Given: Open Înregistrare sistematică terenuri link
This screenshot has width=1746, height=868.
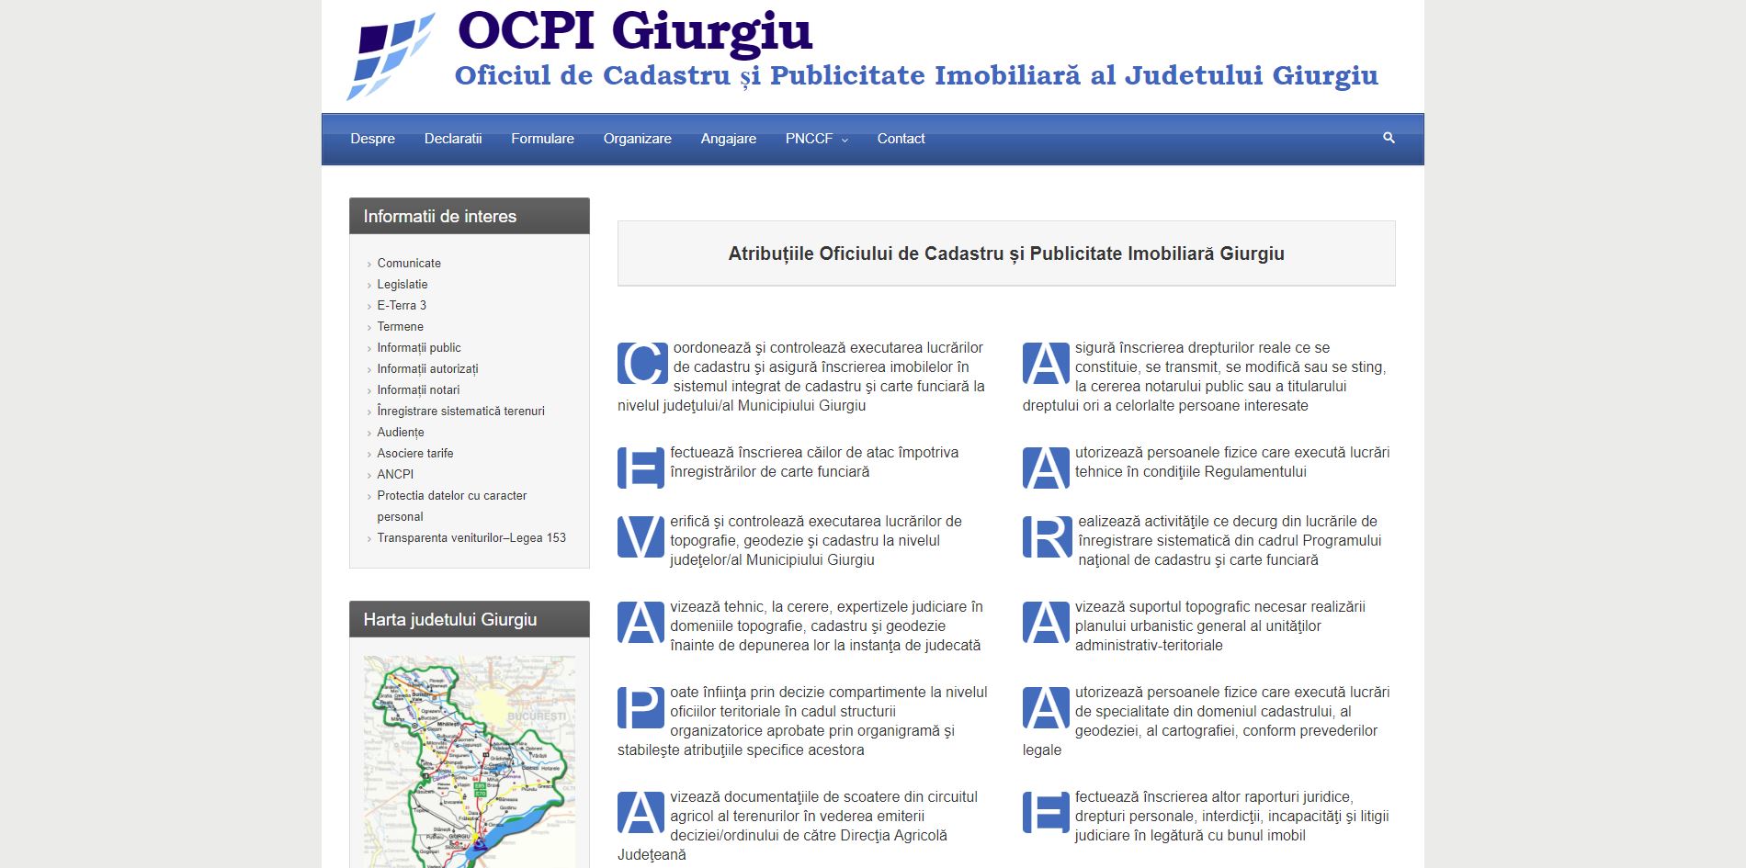Looking at the screenshot, I should (460, 411).
